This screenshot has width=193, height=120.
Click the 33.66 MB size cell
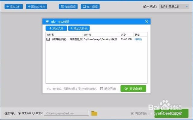click(126, 39)
